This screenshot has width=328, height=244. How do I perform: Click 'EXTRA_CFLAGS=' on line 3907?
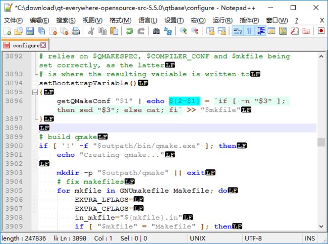104,209
